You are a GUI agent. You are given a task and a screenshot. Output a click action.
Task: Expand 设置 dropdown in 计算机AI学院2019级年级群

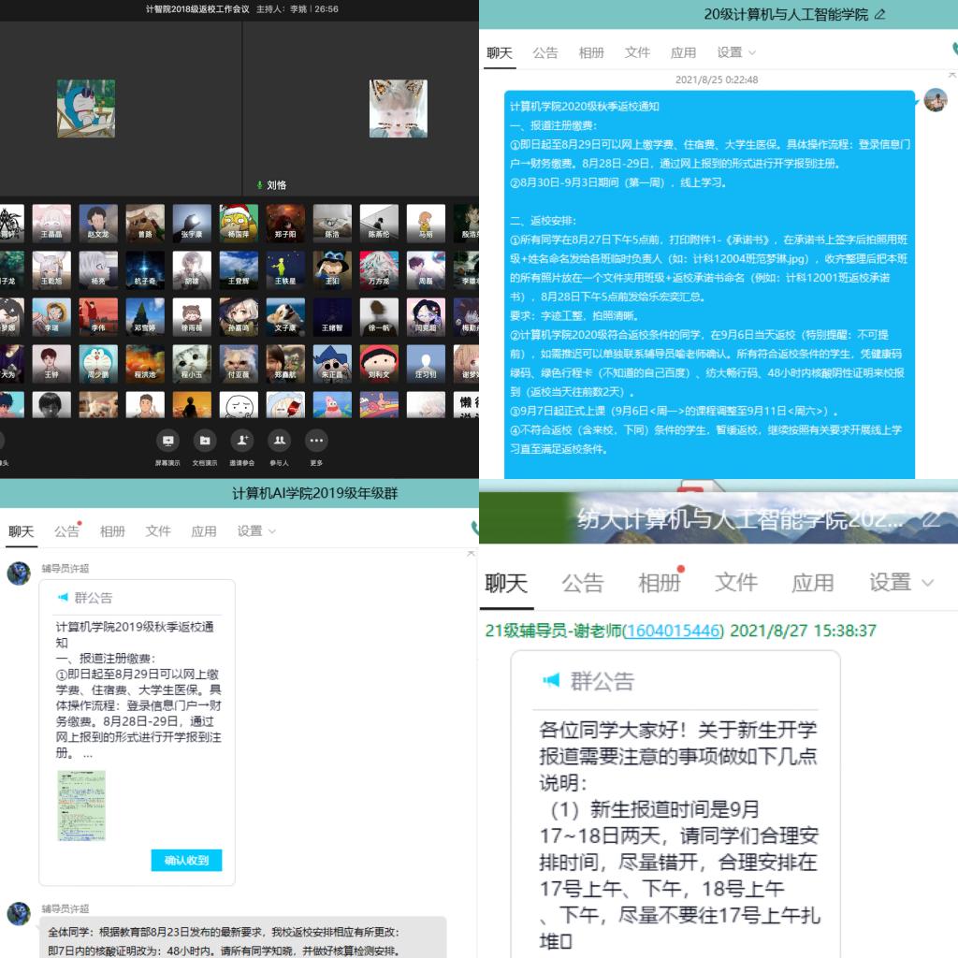tap(256, 531)
